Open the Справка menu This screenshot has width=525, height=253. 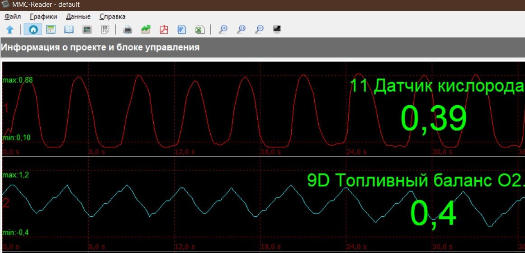(x=113, y=16)
